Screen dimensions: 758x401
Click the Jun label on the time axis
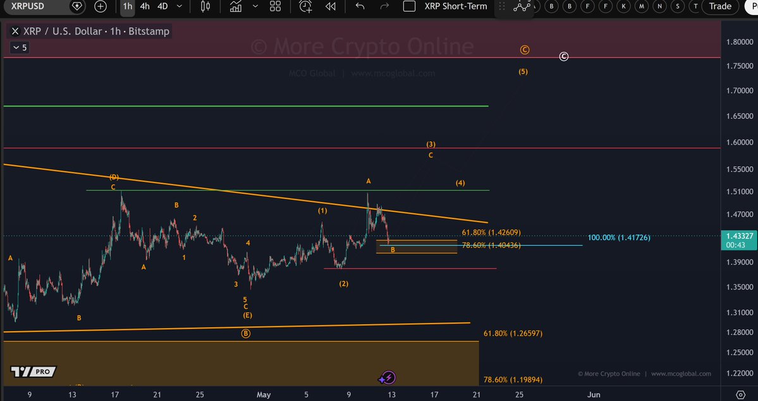click(x=594, y=395)
